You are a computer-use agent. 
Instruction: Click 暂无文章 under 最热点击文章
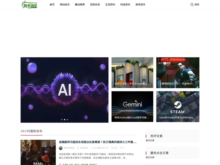[150, 157]
